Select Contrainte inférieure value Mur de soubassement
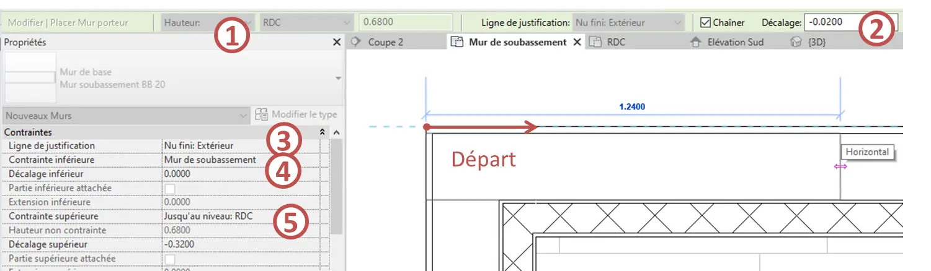931x271 pixels. point(240,160)
